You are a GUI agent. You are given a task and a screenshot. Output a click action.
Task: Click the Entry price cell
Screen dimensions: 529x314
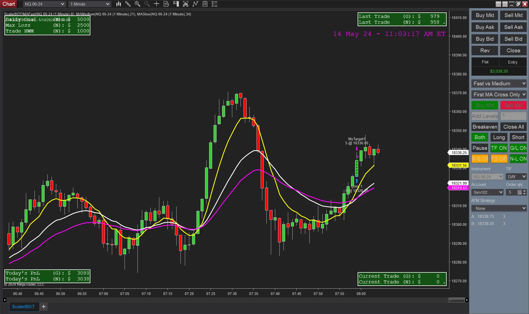coord(513,62)
